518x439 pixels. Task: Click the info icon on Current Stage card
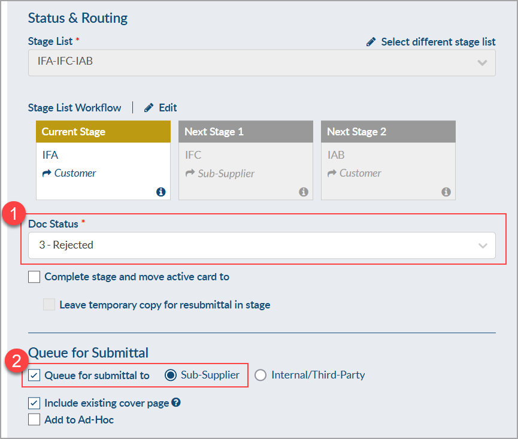[x=160, y=192]
